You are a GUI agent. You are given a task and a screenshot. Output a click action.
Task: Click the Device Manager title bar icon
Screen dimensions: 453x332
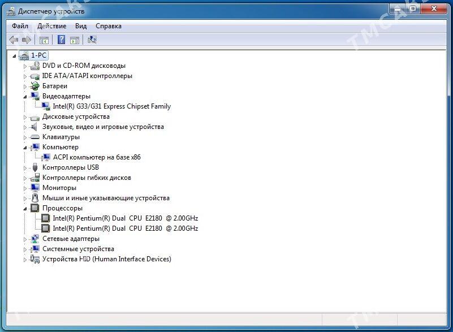(x=11, y=11)
